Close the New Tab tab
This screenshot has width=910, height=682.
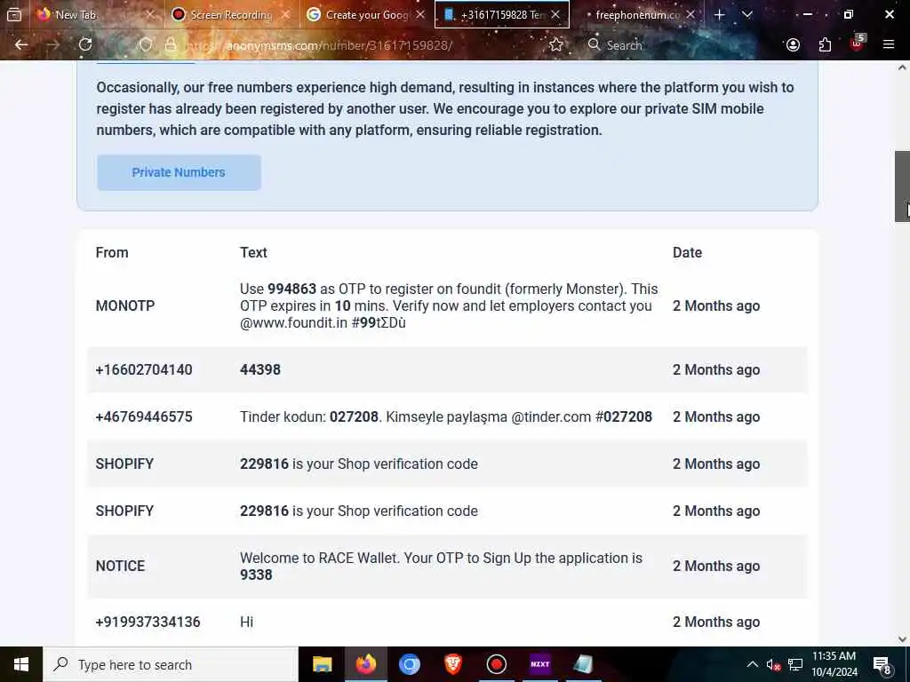pos(150,15)
